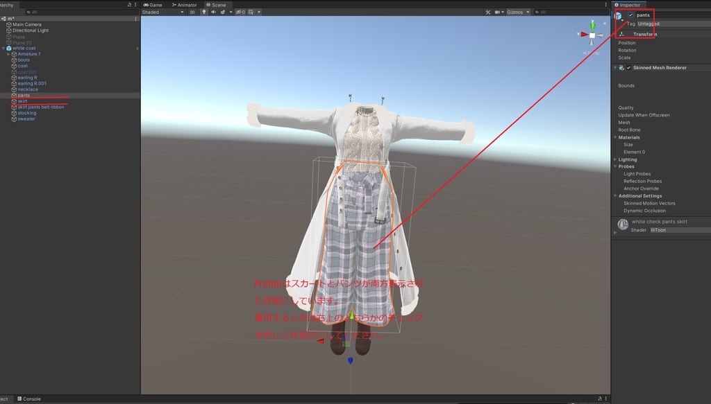Screen dimensions: 711x404
Task: Toggle Persp projection label
Action: point(592,53)
